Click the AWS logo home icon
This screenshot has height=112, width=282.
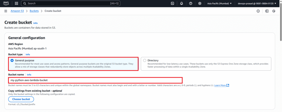[6, 3]
